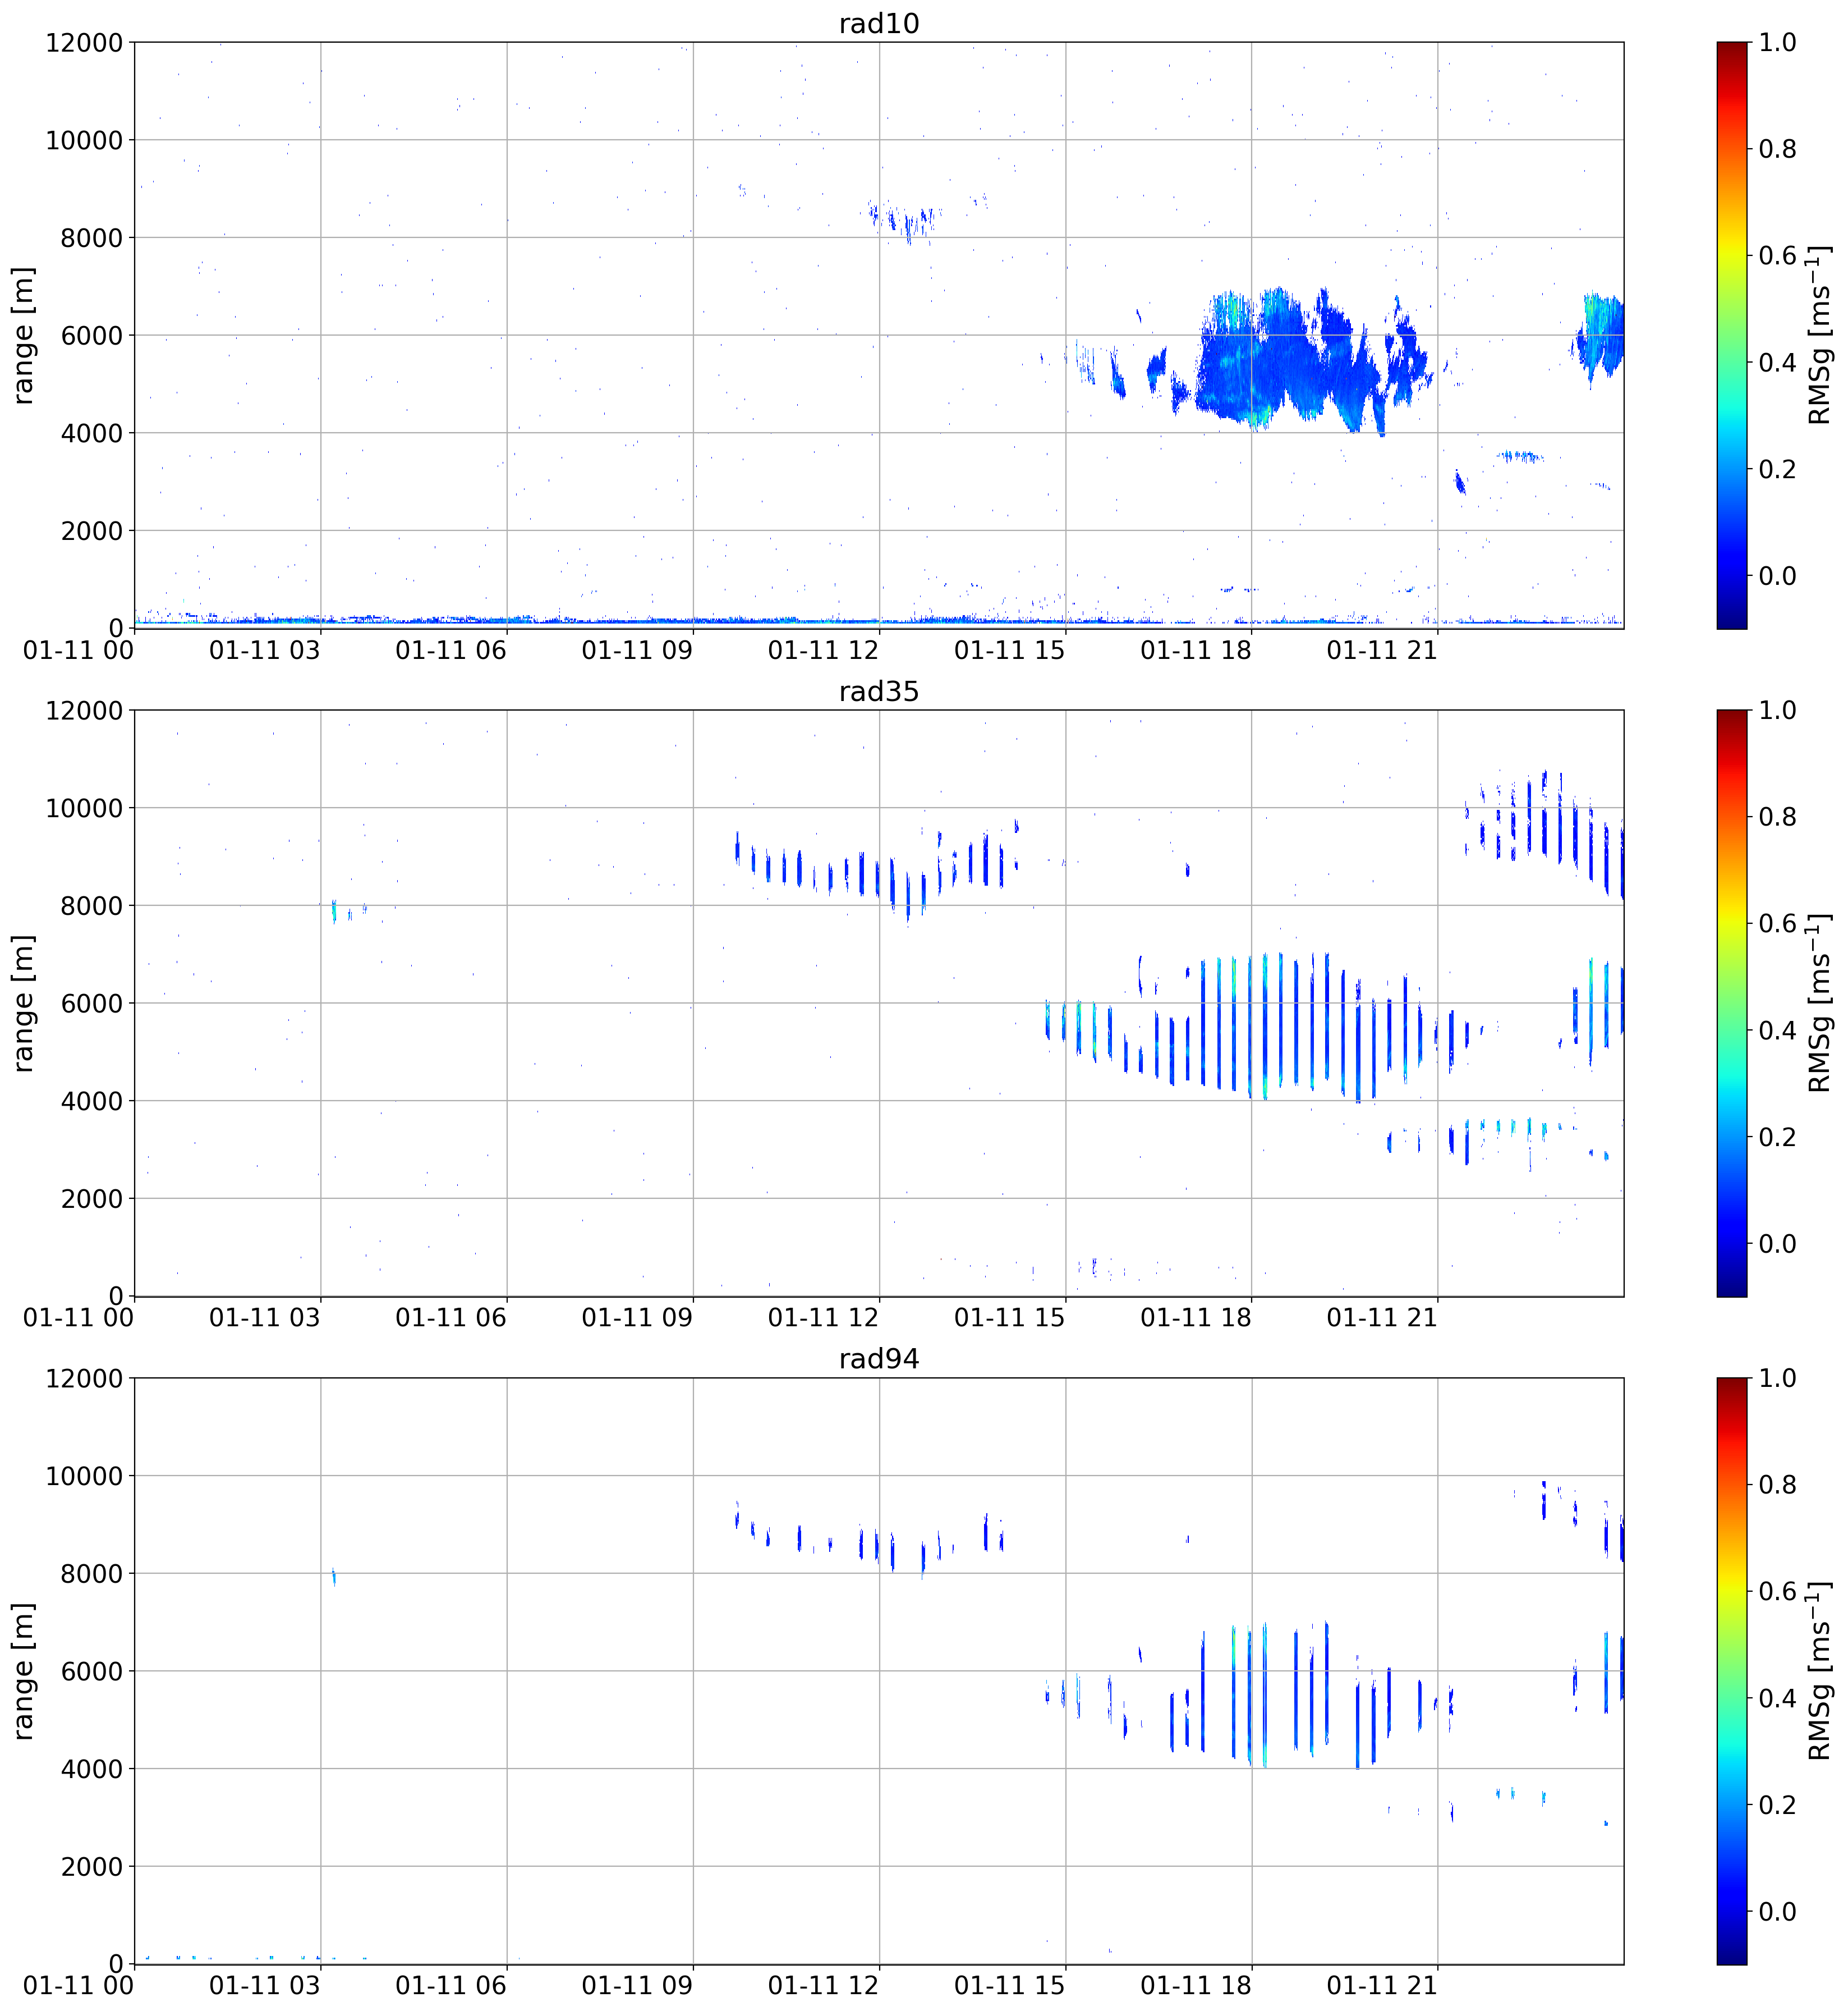The width and height of the screenshot is (1848, 2011).
Task: Click the RMSg colorbar beside the rad10 panel
Action: point(1732,335)
